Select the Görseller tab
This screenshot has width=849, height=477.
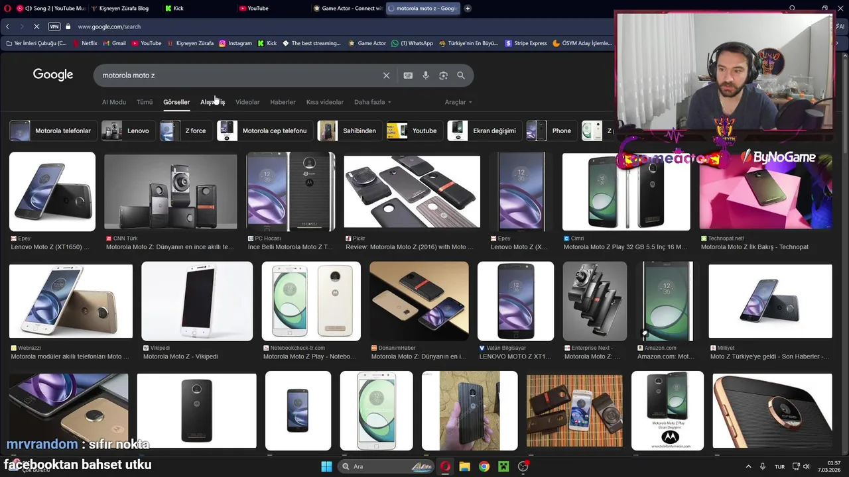[176, 102]
